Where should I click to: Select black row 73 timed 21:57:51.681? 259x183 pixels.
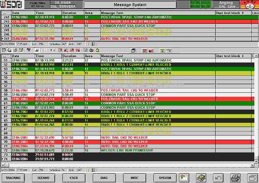128,155
